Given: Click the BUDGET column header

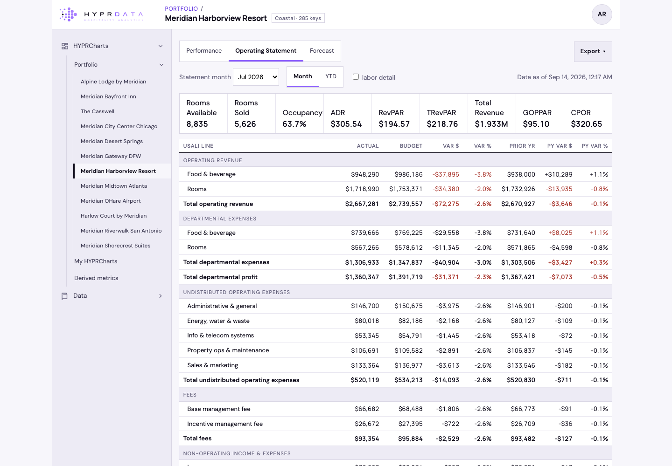Looking at the screenshot, I should click(411, 146).
